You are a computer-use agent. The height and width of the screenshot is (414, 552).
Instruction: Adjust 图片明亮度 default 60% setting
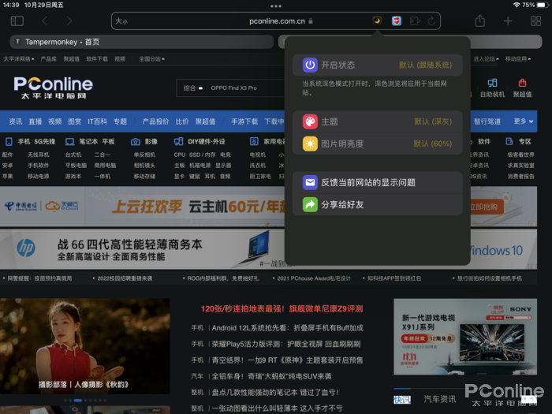point(377,144)
